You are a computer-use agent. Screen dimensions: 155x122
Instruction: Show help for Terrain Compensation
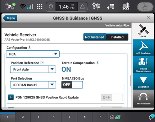(97, 63)
